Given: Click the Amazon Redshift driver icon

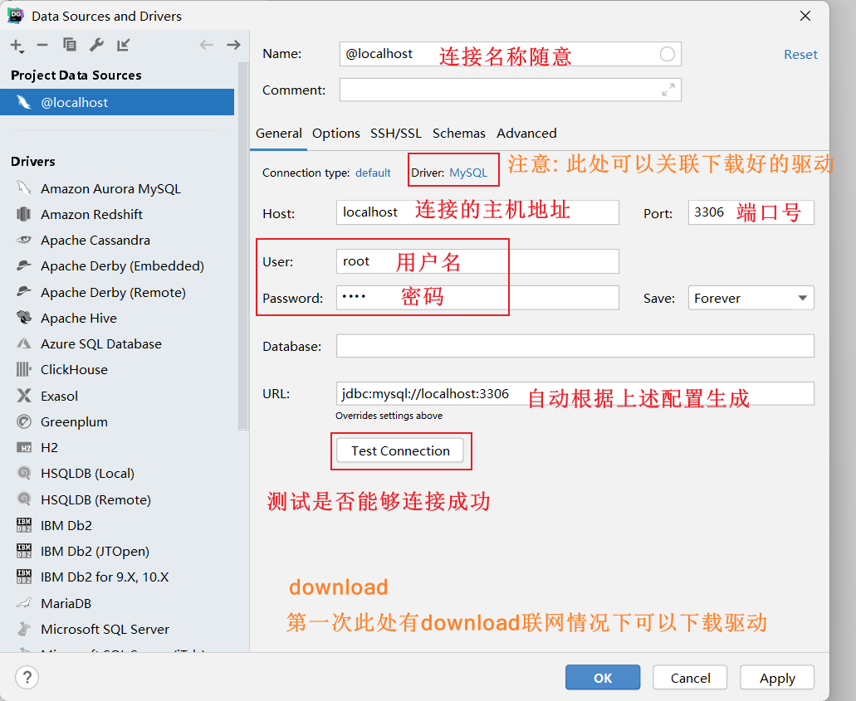Looking at the screenshot, I should [24, 214].
